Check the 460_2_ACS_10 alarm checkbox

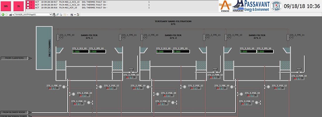point(28,2)
